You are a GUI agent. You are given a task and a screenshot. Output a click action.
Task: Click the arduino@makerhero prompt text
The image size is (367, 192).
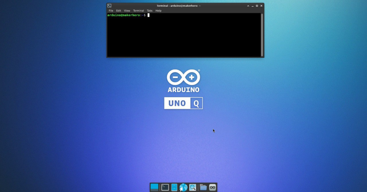pos(127,15)
